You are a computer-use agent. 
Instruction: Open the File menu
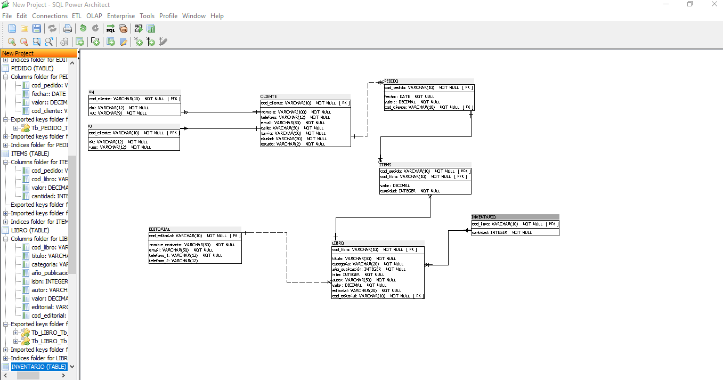tap(7, 16)
